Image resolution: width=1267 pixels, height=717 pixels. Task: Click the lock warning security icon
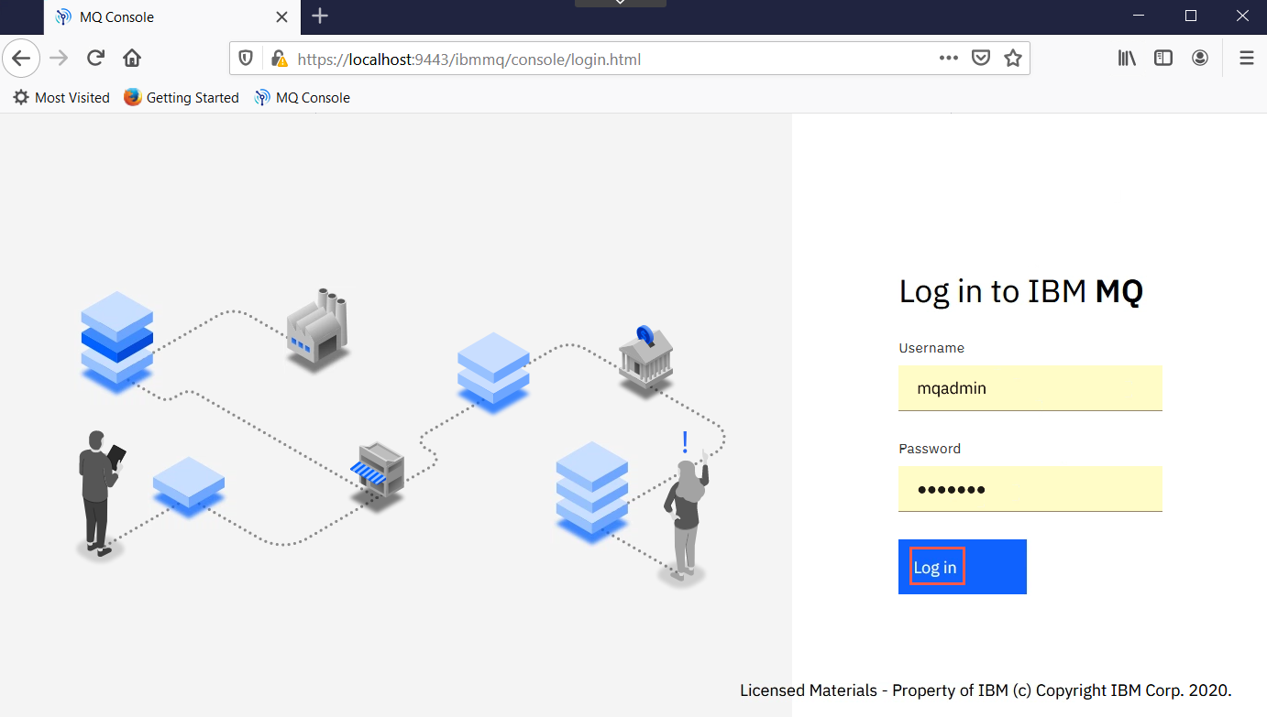pos(279,59)
